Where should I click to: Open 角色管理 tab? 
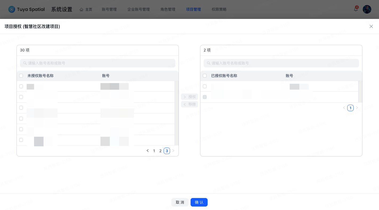coord(168,9)
